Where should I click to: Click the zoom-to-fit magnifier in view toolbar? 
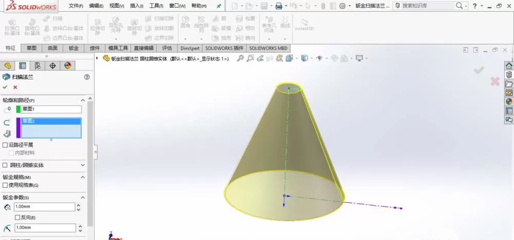click(x=240, y=58)
